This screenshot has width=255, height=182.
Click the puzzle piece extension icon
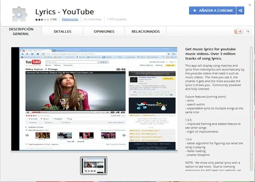tap(20, 14)
